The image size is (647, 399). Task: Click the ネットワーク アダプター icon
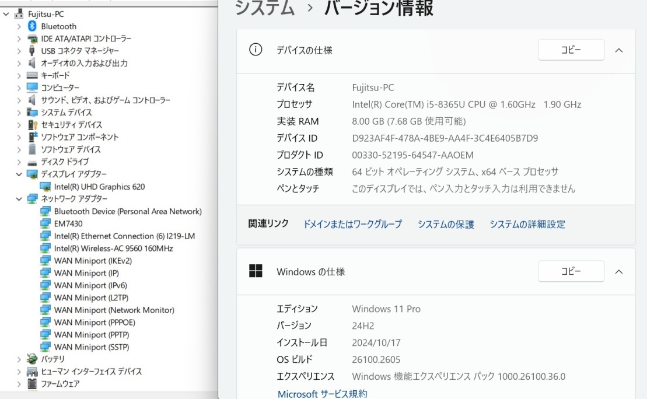32,199
